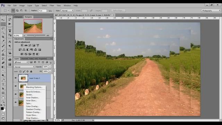Expand the status bar info arrow
The width and height of the screenshot is (222, 125).
click(93, 120)
